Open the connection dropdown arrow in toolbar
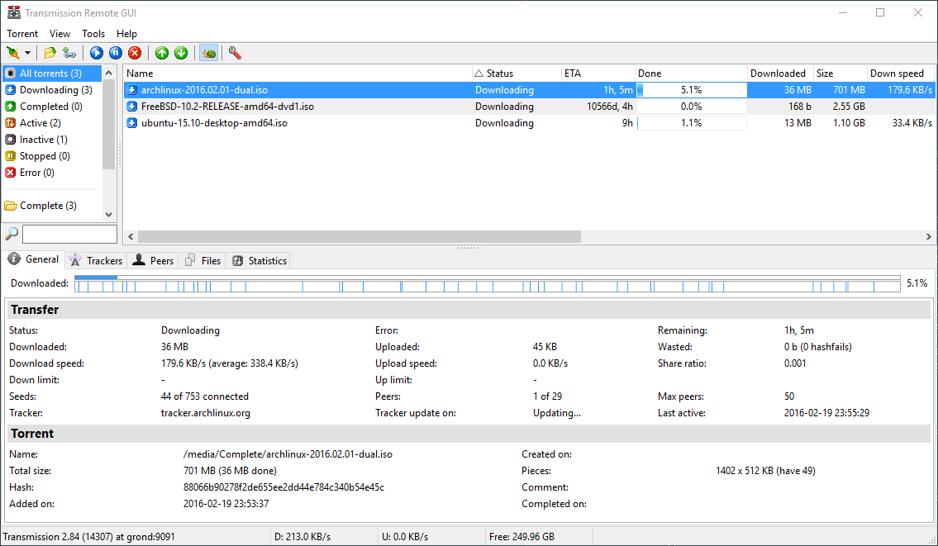938x546 pixels. [27, 53]
